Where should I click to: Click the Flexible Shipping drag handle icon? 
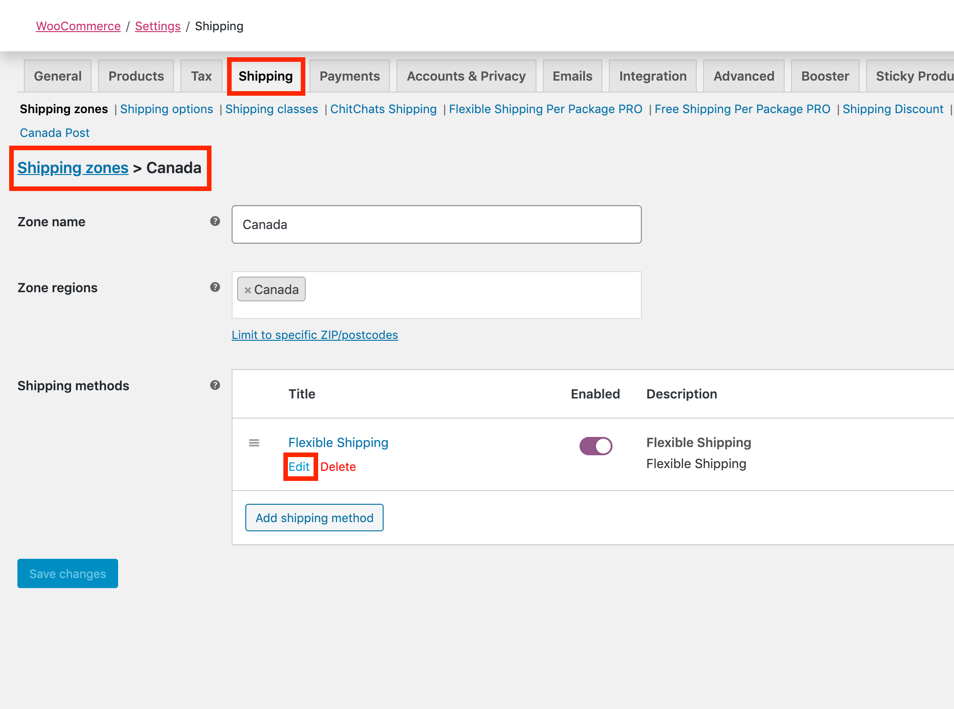[x=254, y=443]
